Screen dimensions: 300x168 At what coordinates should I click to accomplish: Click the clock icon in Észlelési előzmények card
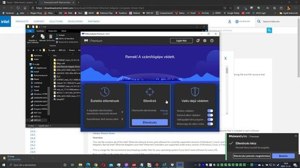[105, 92]
